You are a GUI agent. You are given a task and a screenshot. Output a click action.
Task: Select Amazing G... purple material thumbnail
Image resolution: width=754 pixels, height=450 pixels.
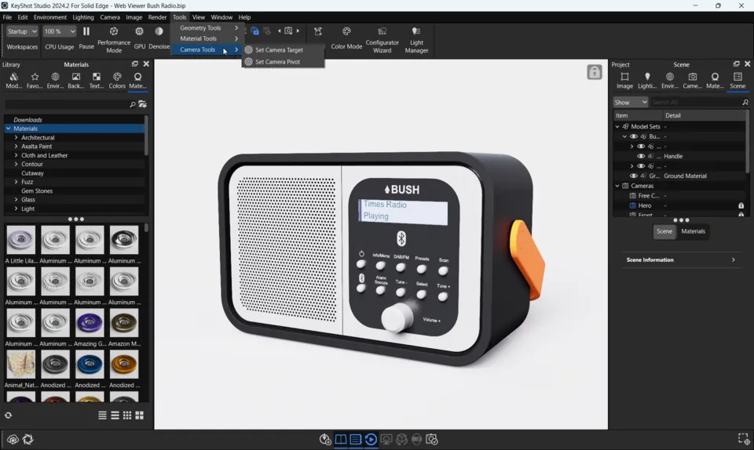[90, 323]
